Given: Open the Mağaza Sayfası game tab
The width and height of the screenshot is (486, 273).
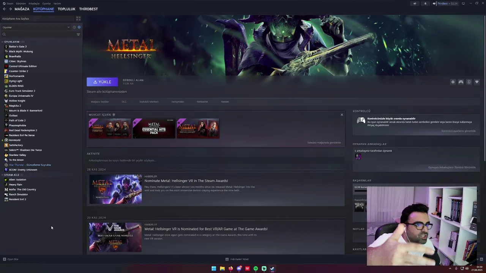Looking at the screenshot, I should click(100, 102).
